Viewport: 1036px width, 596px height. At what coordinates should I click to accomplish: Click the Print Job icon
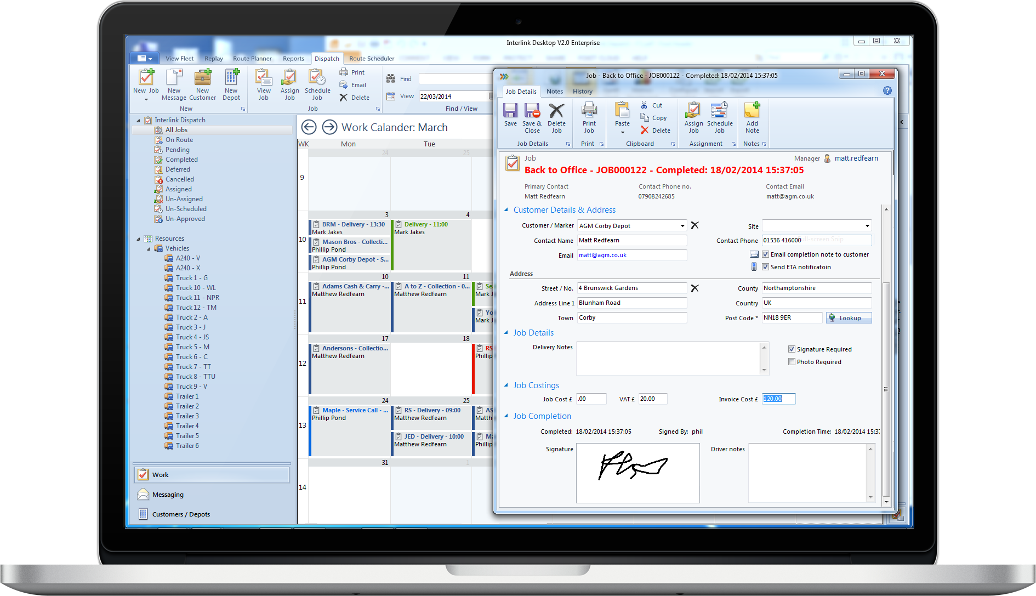[589, 112]
